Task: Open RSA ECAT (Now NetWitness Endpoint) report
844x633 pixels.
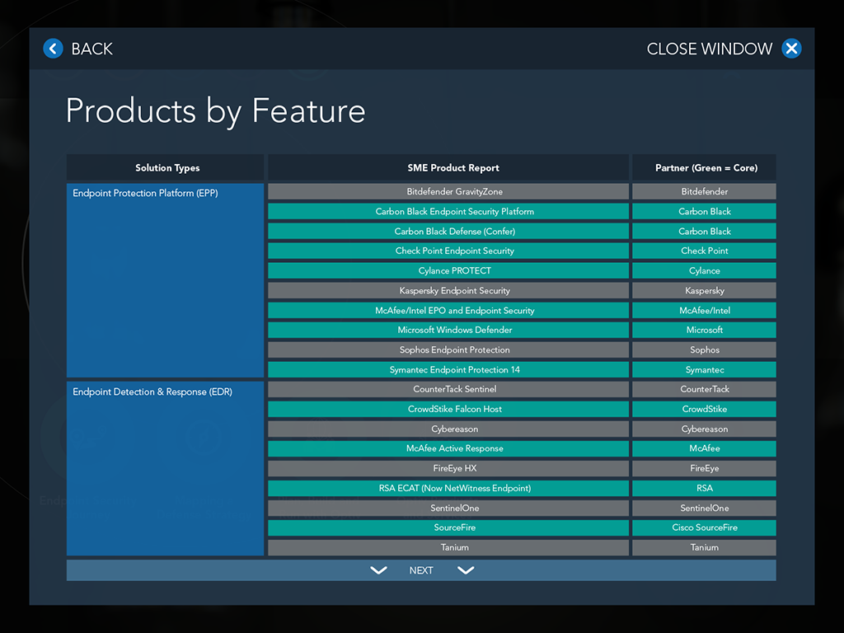Action: (x=448, y=488)
